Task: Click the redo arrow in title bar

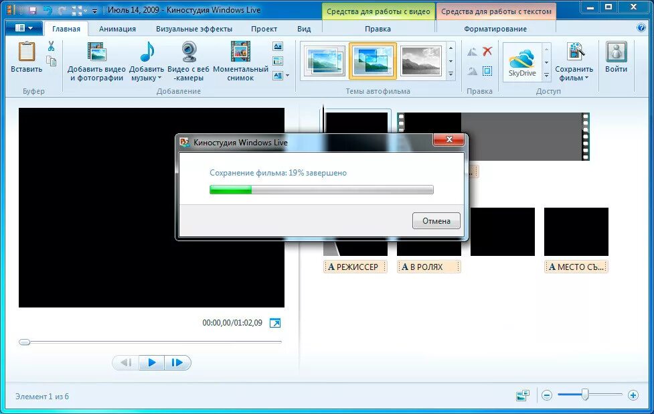Action: pyautogui.click(x=62, y=10)
